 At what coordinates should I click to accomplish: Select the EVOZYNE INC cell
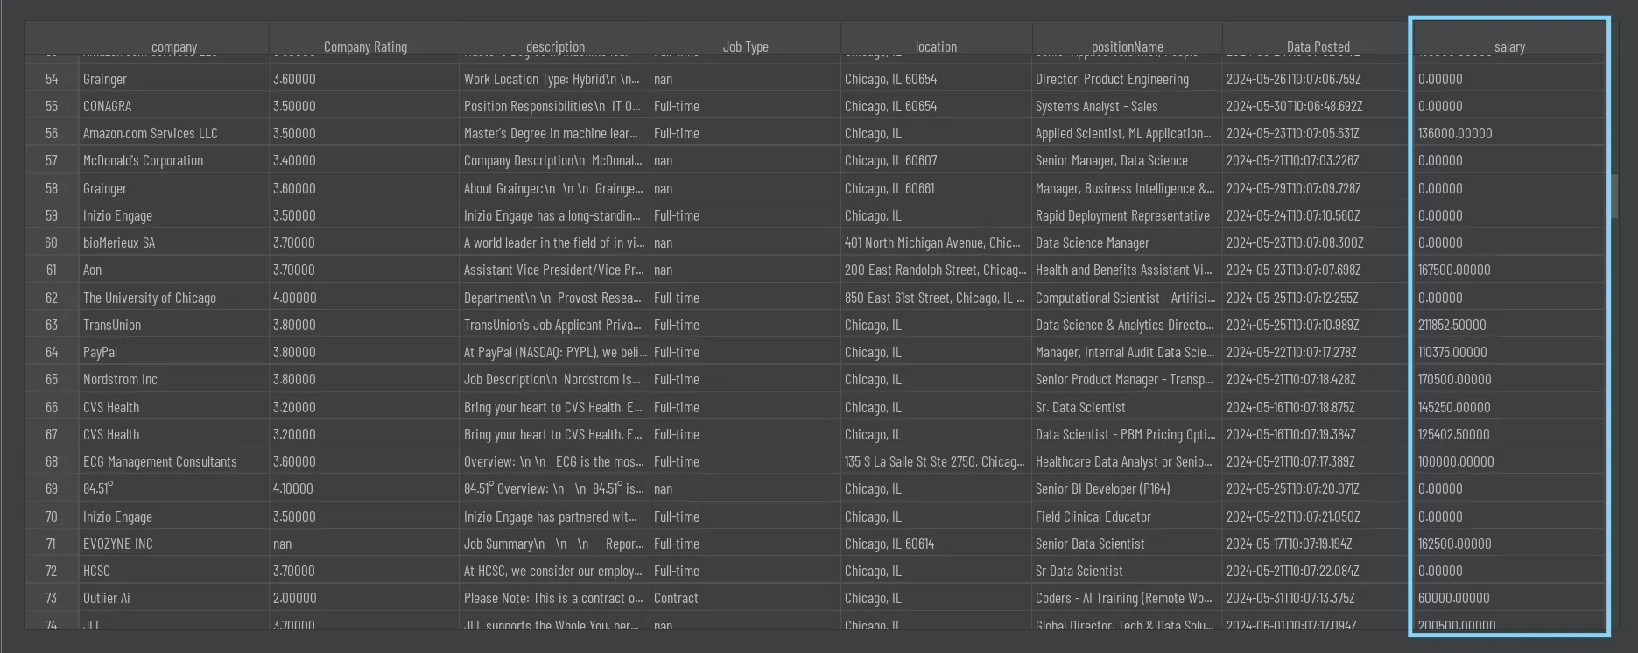(173, 544)
